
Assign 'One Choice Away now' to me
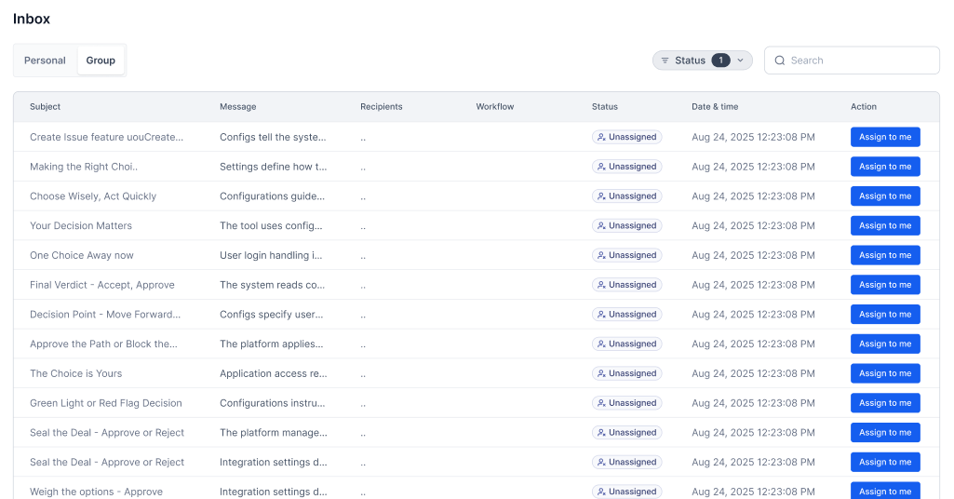coord(884,255)
